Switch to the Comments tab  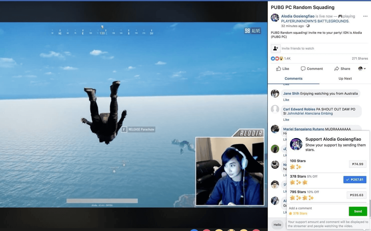coord(293,79)
